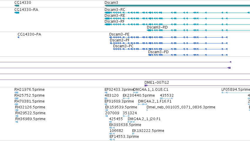
Task: Select the LP05894.5prime label
Action: [x=236, y=90]
